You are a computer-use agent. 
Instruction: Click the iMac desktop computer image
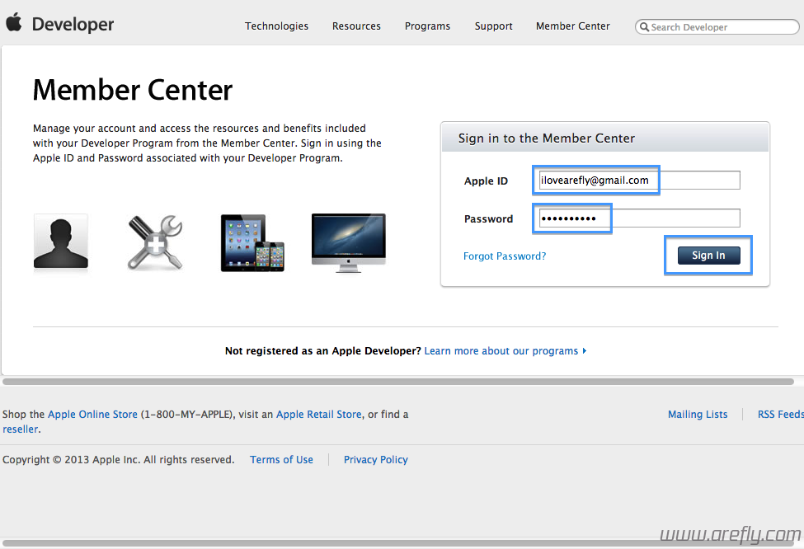click(349, 243)
